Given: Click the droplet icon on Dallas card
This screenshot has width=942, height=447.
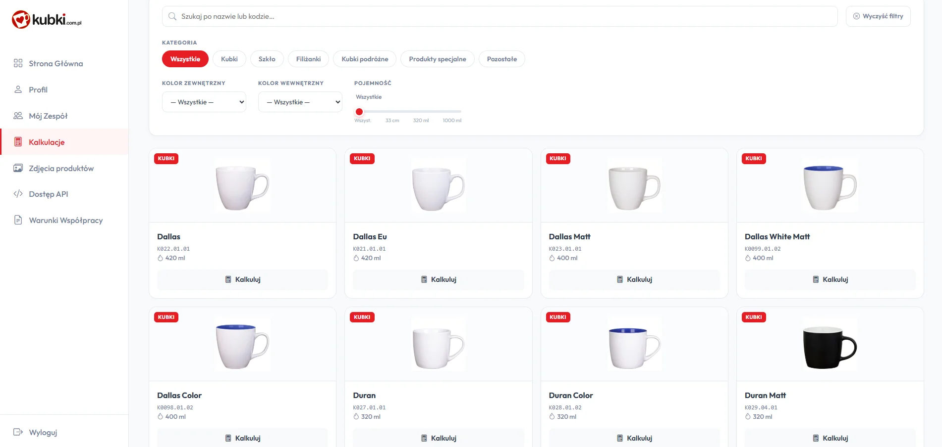Looking at the screenshot, I should pos(161,258).
